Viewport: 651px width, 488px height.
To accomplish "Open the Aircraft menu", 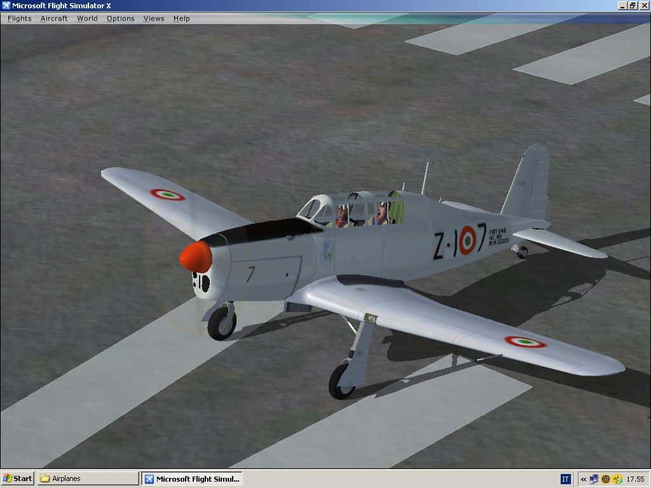I will 54,18.
